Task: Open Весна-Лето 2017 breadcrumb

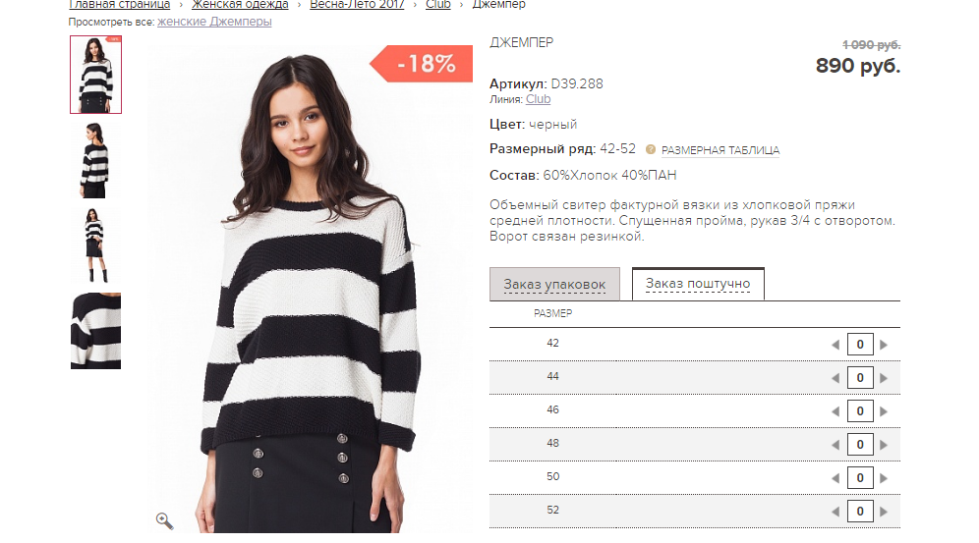Action: 357,4
